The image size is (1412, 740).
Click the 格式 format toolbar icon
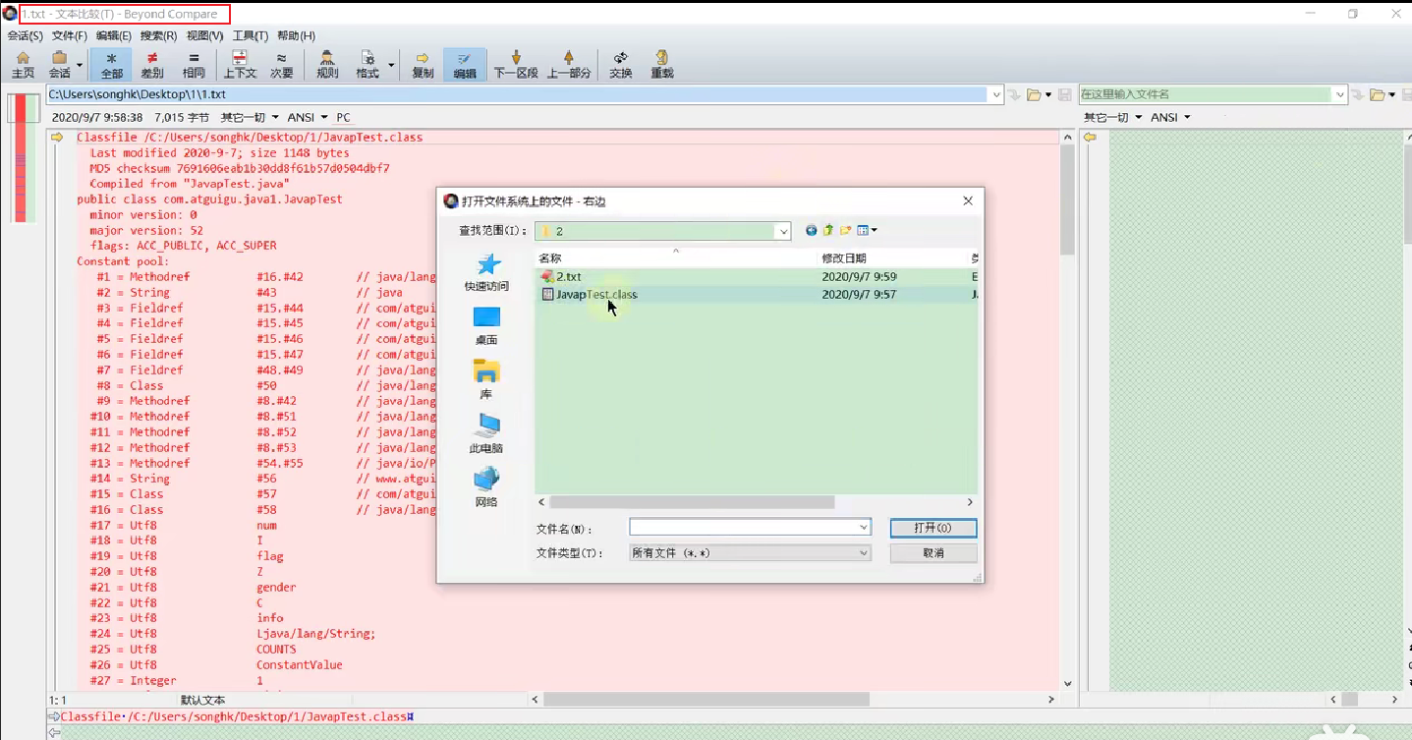tap(367, 65)
